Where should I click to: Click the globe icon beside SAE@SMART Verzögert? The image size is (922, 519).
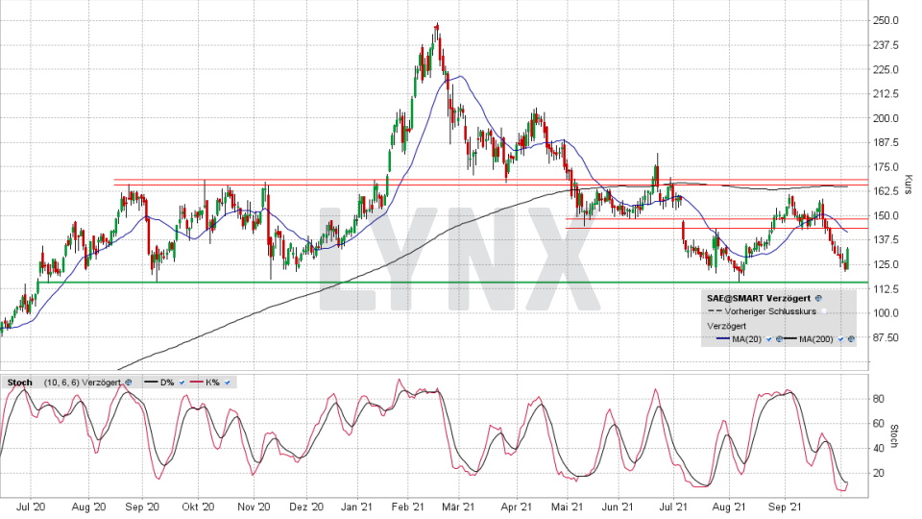click(818, 298)
